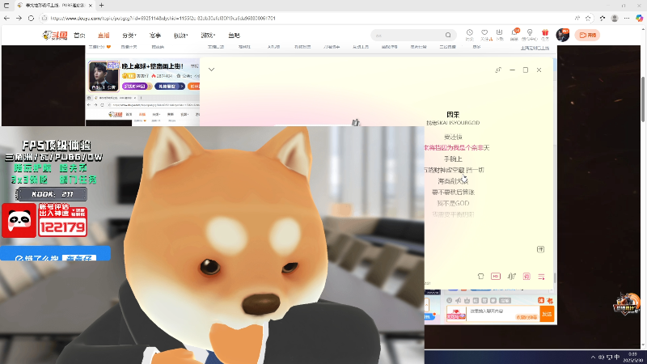Viewport: 647px width, 364px height.
Task: Click the crown icon in chat toolbar
Action: [x=467, y=300]
